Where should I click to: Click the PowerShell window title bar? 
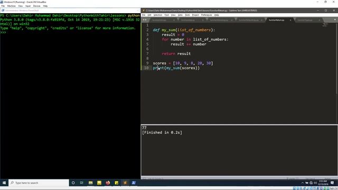coord(70,11)
